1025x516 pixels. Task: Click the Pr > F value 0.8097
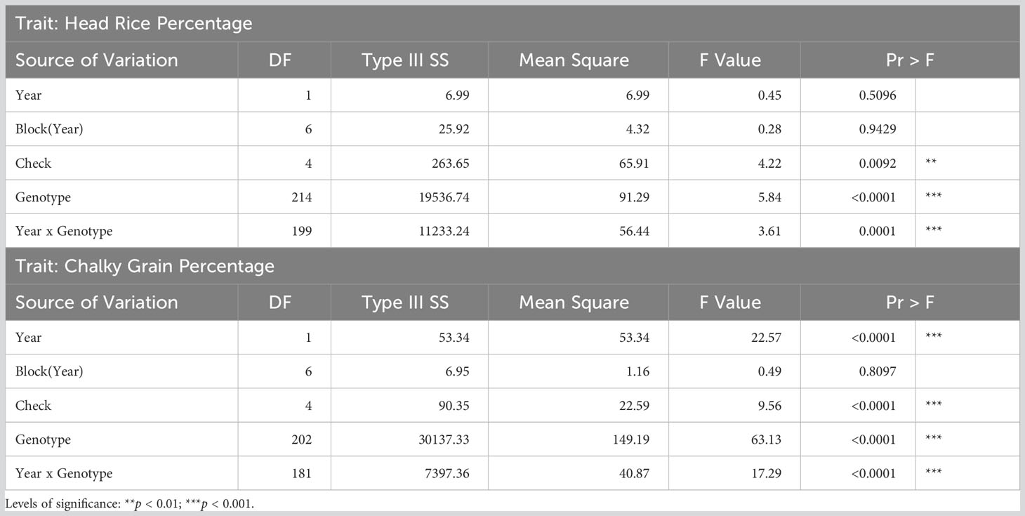pos(877,371)
